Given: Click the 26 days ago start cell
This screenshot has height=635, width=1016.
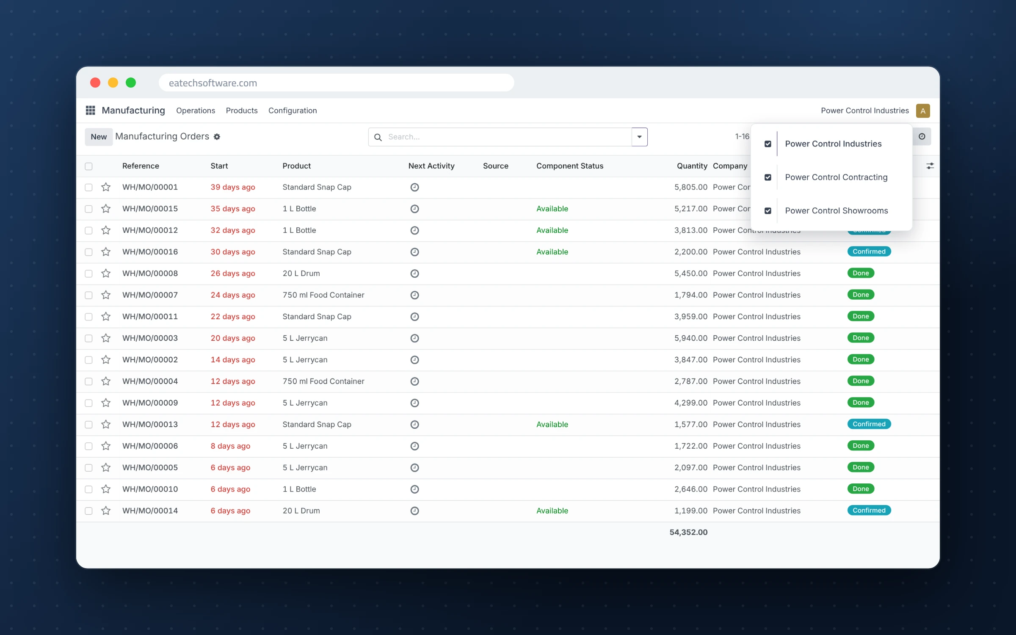Looking at the screenshot, I should [x=233, y=273].
